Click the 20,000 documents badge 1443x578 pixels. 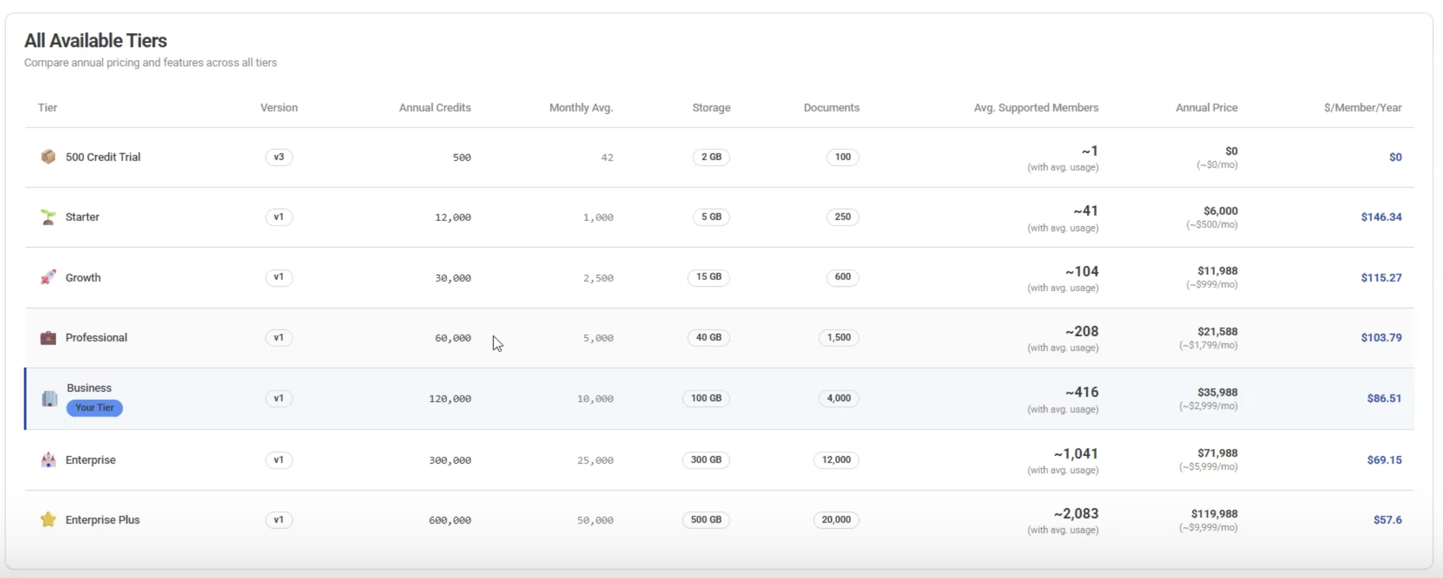pos(836,520)
